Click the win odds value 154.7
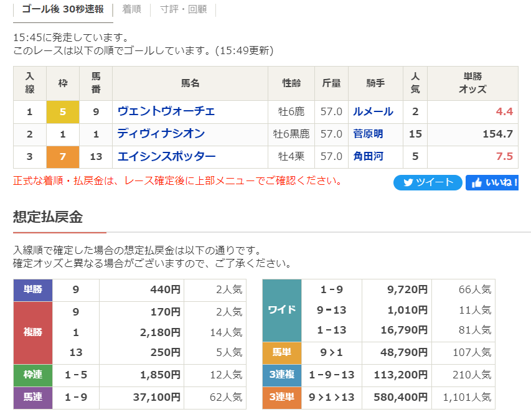Viewport: 531px width, 412px height. pyautogui.click(x=498, y=134)
